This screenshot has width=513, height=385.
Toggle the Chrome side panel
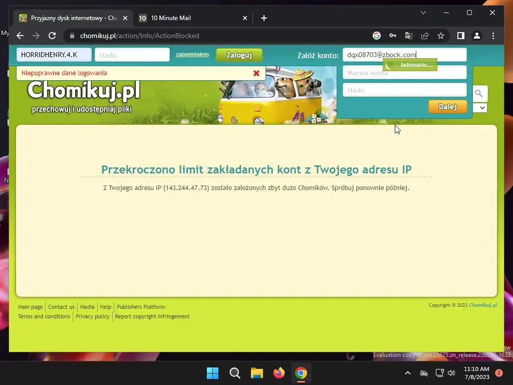click(x=461, y=36)
